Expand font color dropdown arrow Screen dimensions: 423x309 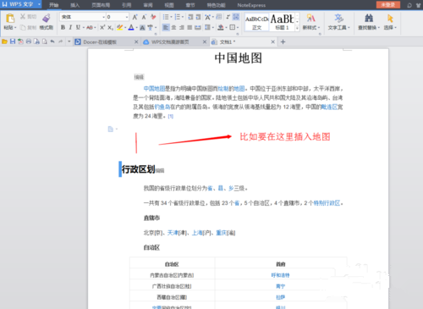pos(136,28)
